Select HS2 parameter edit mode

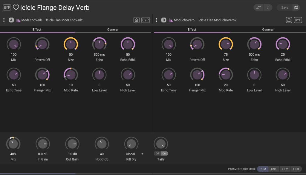click(x=285, y=169)
